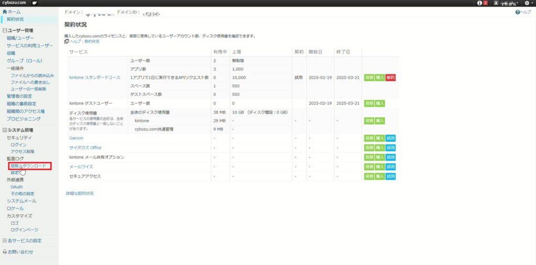536x265 pixels.
Task: Click the headset icon beside お問い合わせ
Action: (x=5, y=252)
